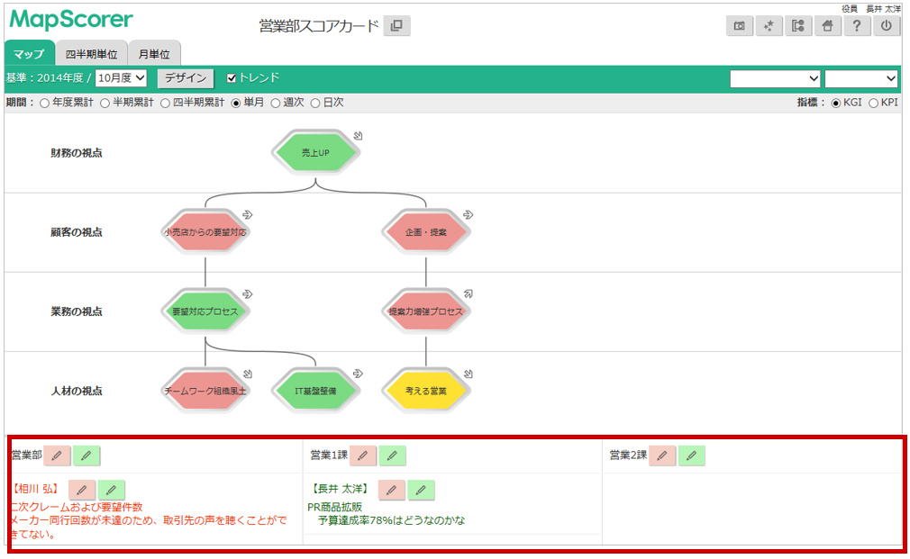
Task: Click the PR商品拡販 comment line
Action: pos(335,508)
